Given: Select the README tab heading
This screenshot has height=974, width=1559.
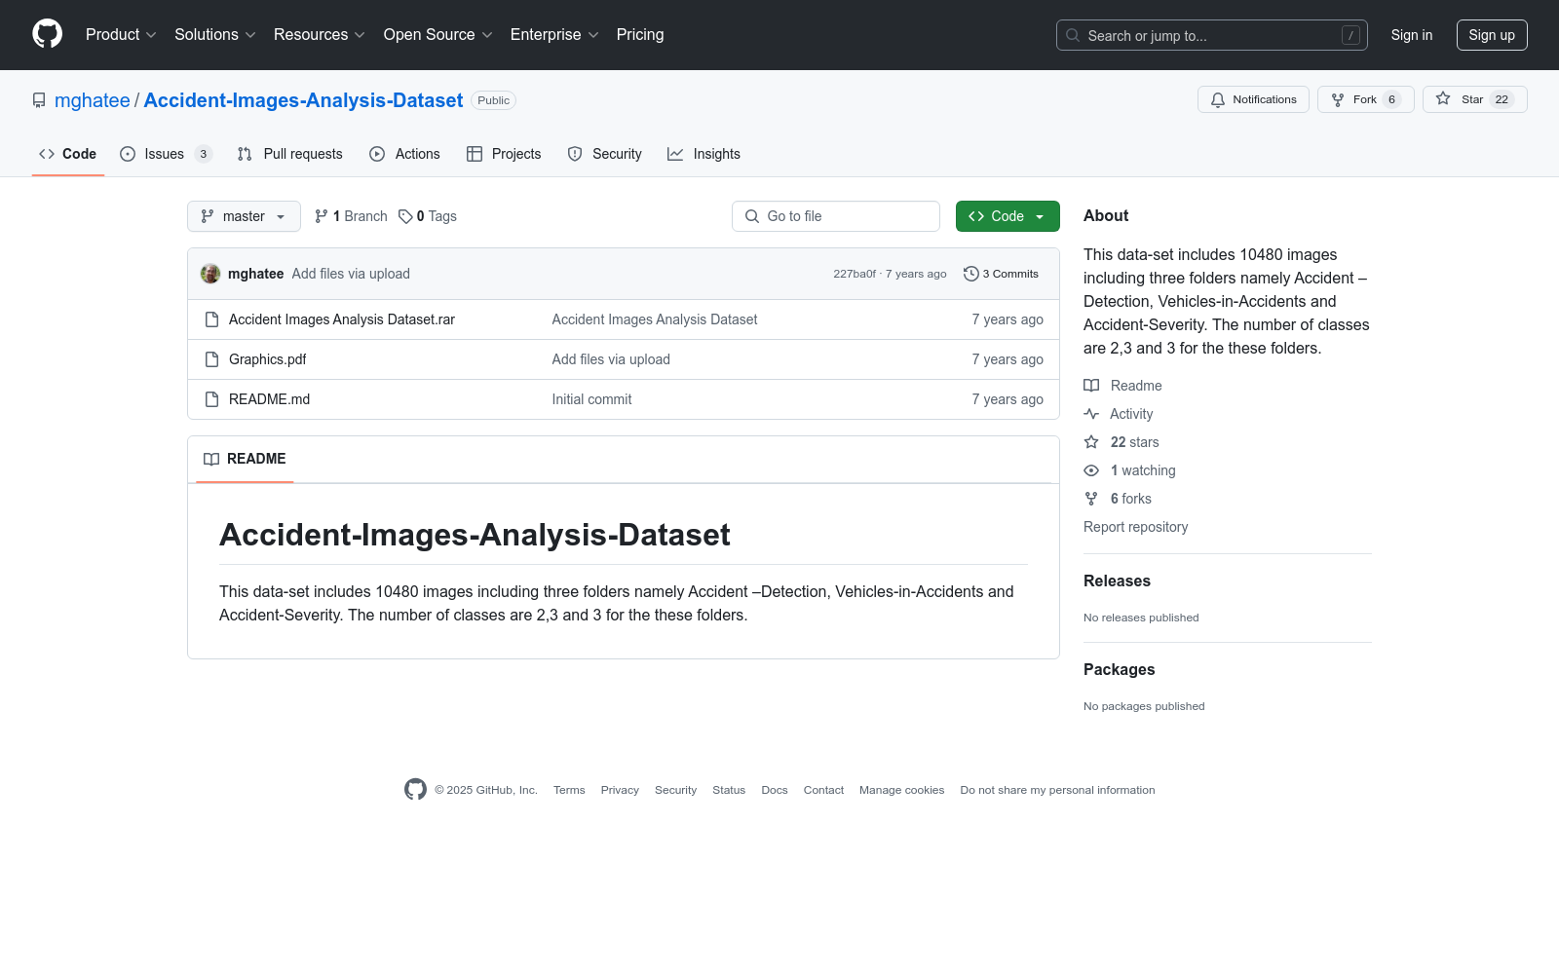Looking at the screenshot, I should click(x=245, y=459).
